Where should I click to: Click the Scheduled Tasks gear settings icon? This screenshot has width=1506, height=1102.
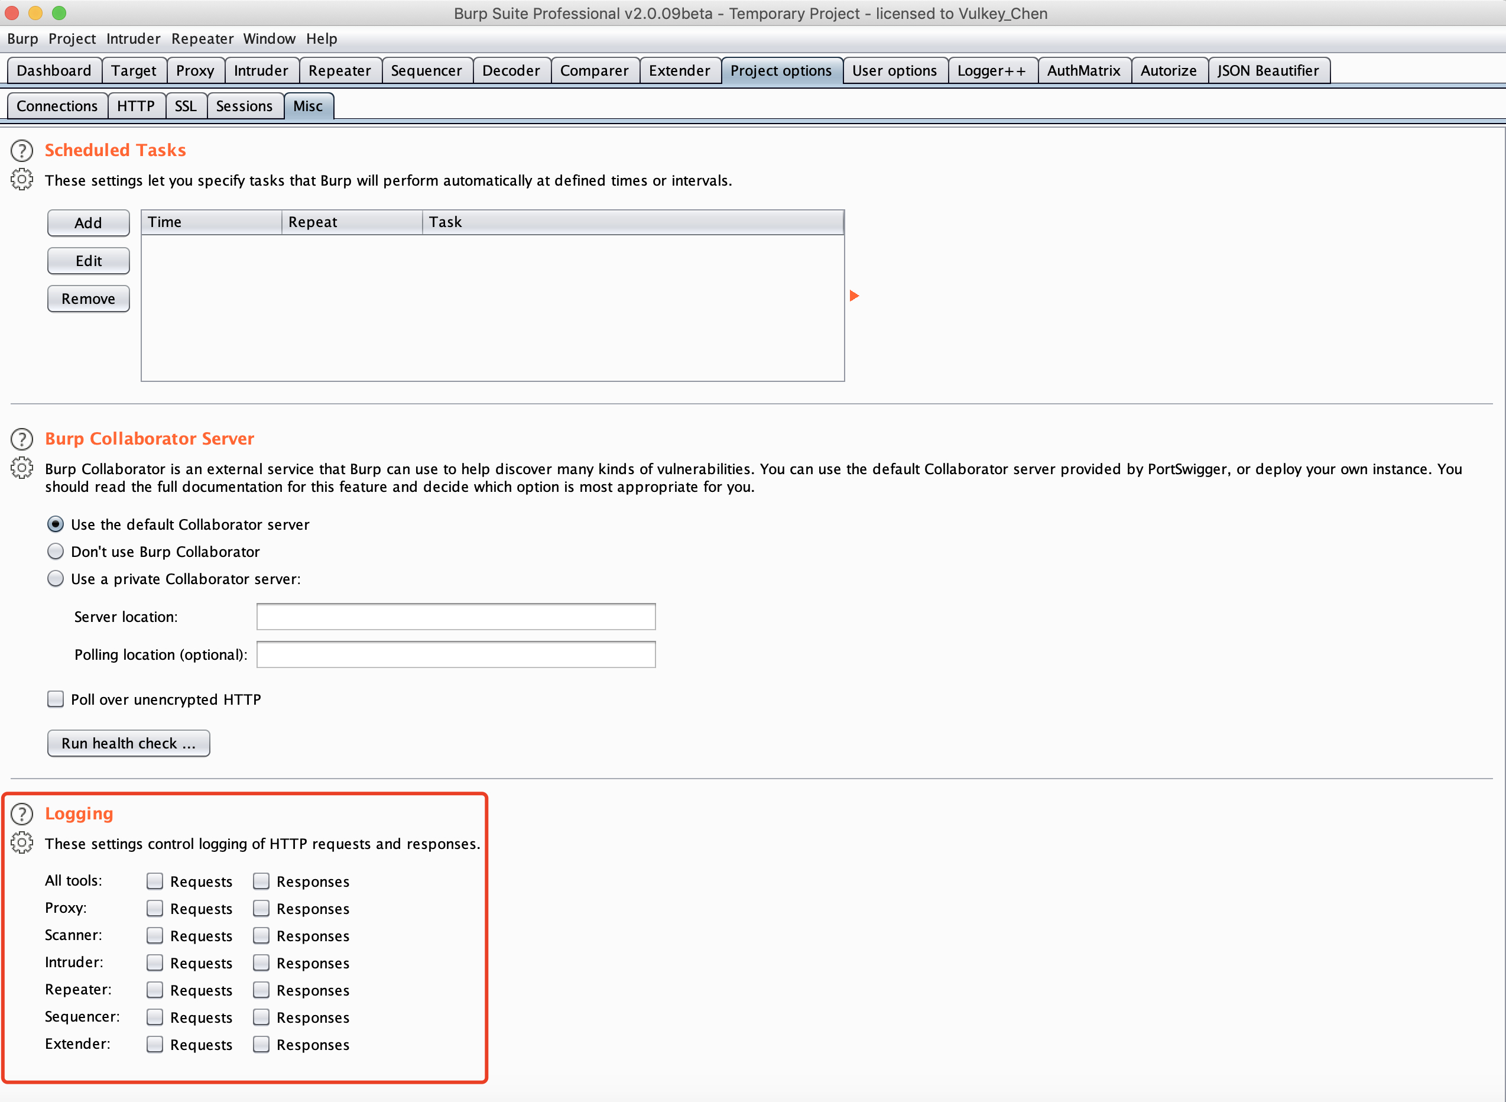point(22,180)
